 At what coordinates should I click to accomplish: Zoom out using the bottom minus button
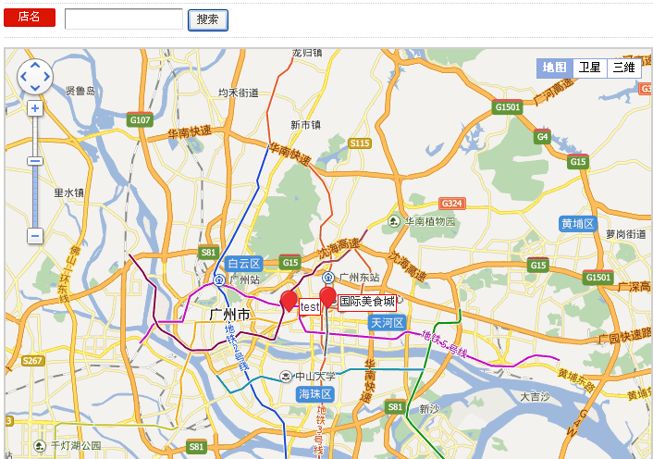(x=35, y=236)
